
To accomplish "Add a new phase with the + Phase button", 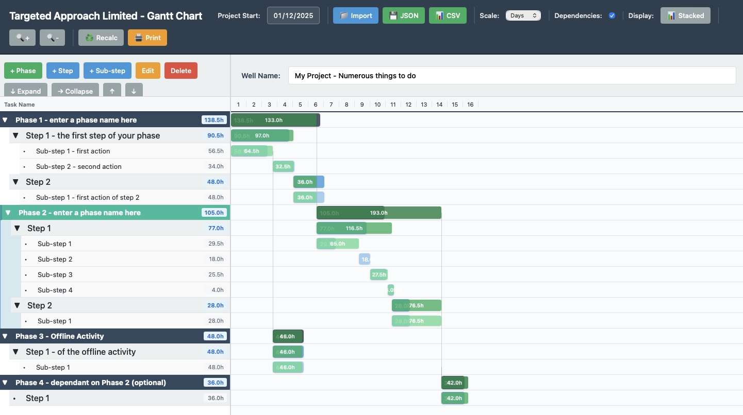I will click(23, 70).
